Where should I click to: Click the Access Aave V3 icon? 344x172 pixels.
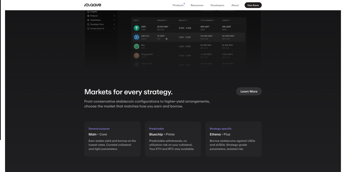click(x=88, y=28)
